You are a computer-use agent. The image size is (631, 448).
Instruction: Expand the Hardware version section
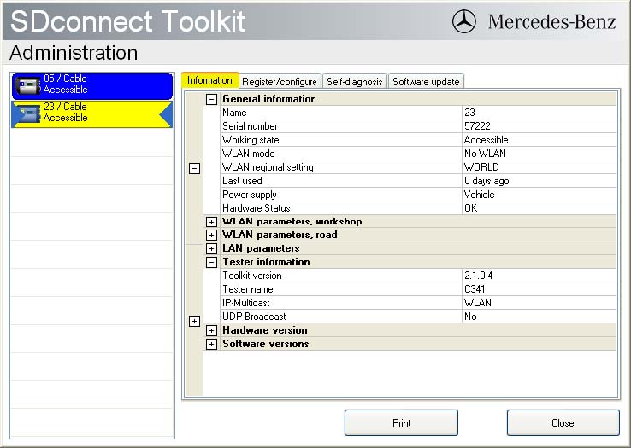coord(211,331)
